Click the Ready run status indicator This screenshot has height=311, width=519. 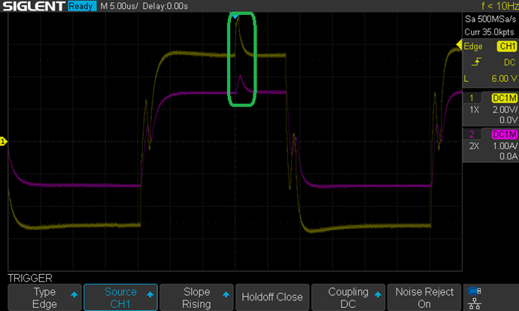(x=82, y=6)
